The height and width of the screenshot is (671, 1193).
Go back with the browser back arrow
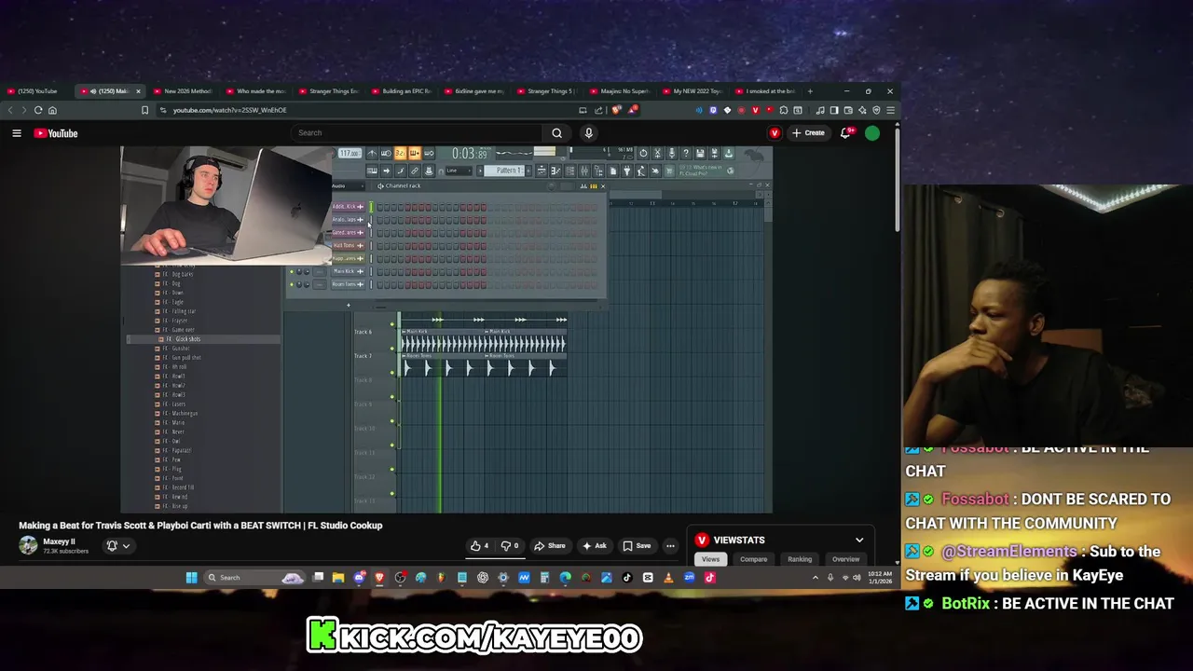pyautogui.click(x=10, y=110)
